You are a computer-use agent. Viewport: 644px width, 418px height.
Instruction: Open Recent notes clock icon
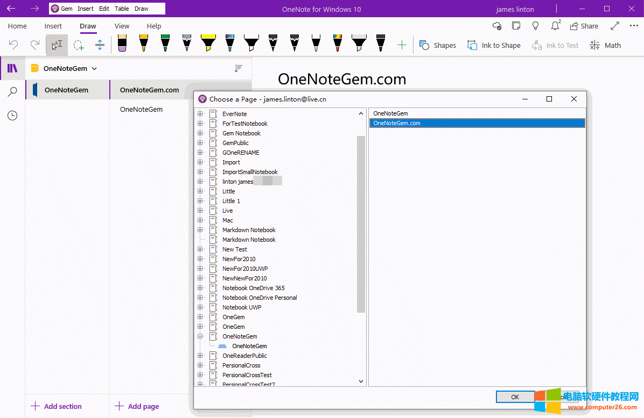tap(12, 116)
